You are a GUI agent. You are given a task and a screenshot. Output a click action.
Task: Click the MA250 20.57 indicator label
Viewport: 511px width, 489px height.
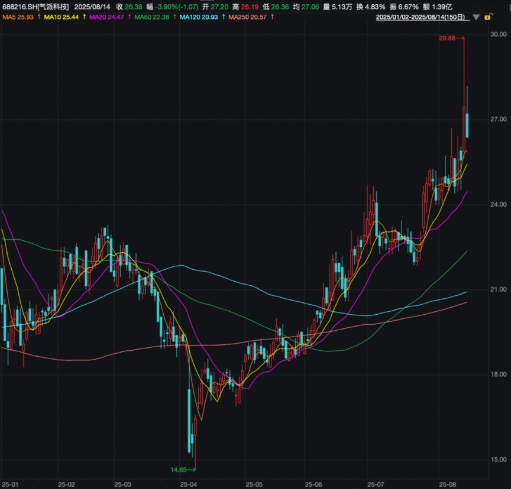coord(247,17)
